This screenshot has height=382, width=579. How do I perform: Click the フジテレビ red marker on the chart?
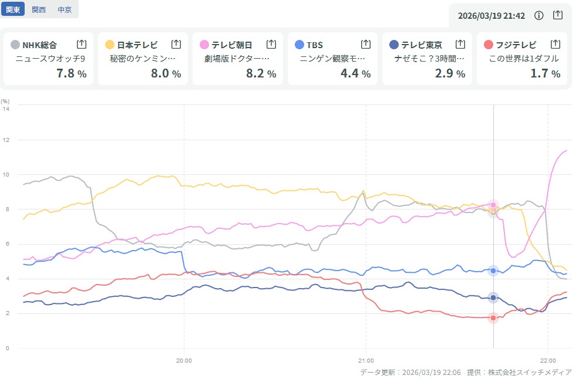pyautogui.click(x=493, y=317)
